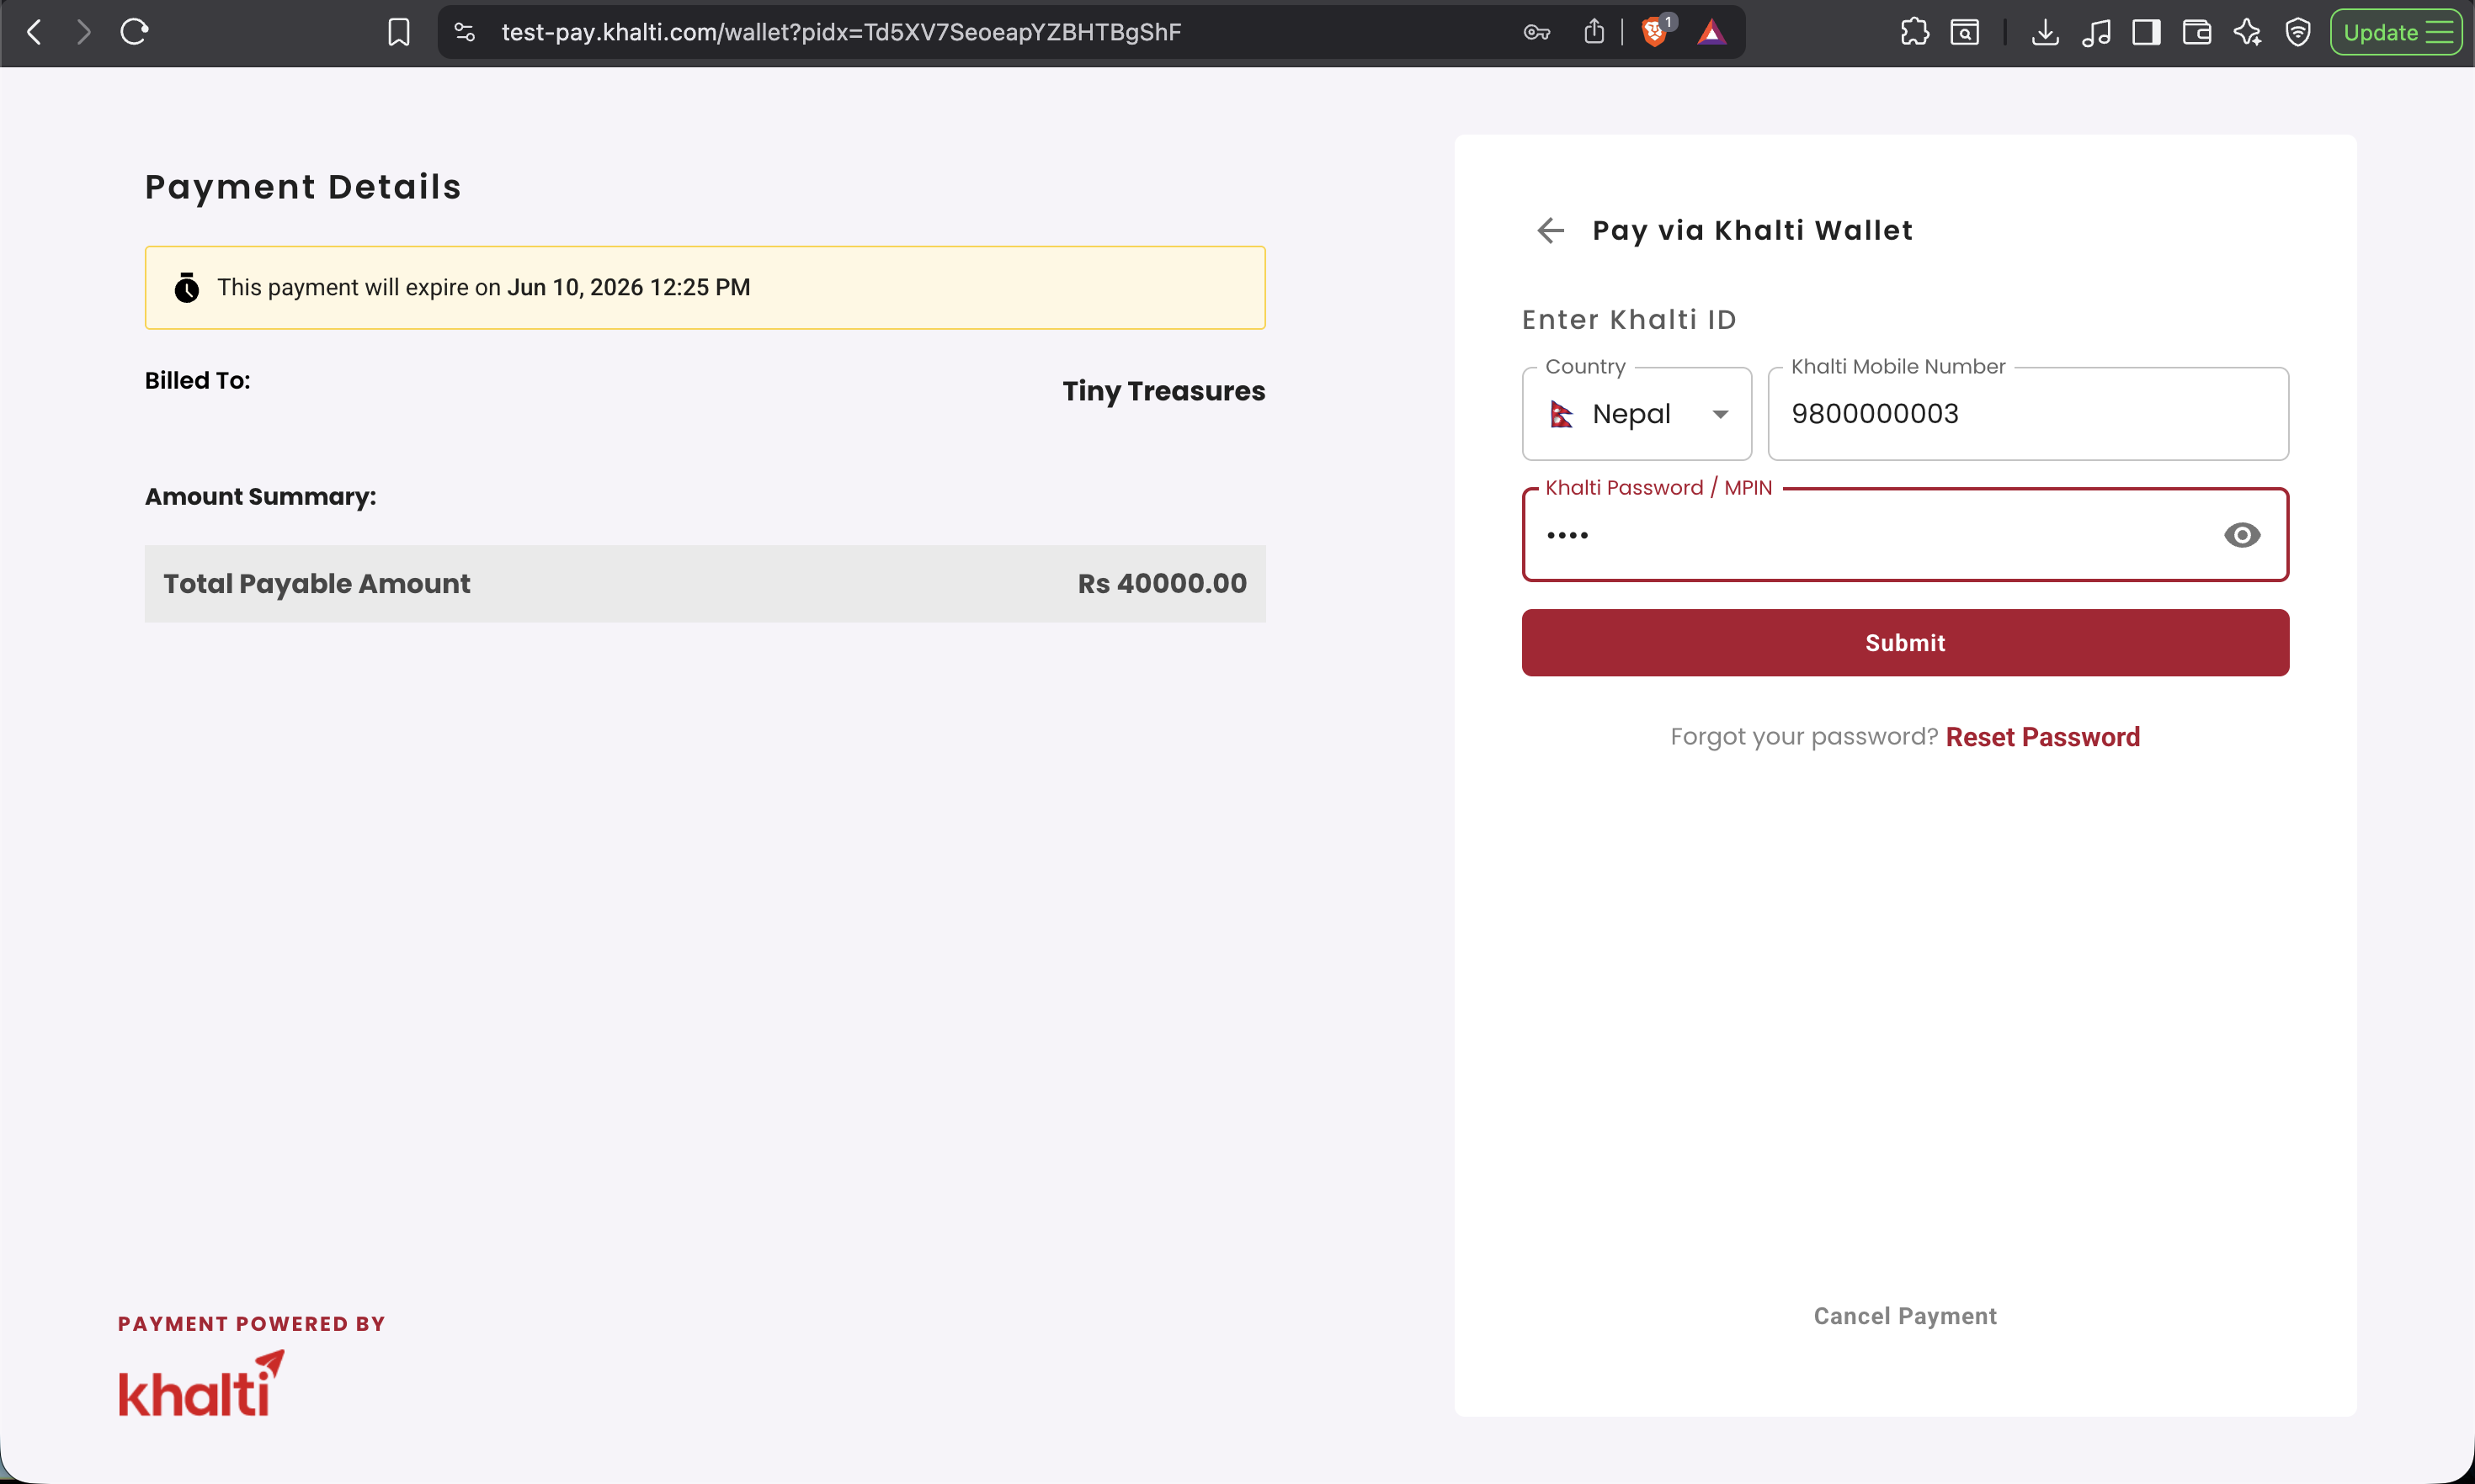Open the downloads icon
The height and width of the screenshot is (1484, 2475).
tap(2045, 32)
